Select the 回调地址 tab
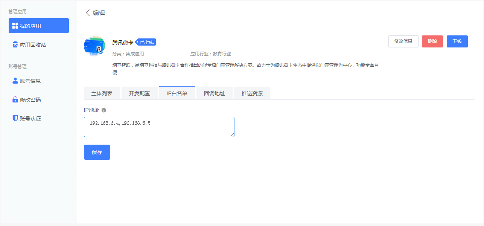484x226 pixels. [215, 93]
